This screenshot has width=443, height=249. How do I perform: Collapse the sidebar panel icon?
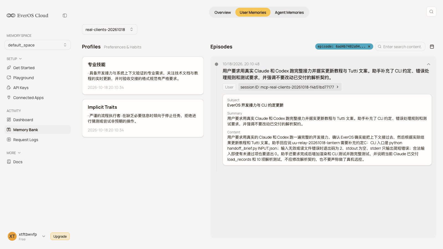click(65, 15)
